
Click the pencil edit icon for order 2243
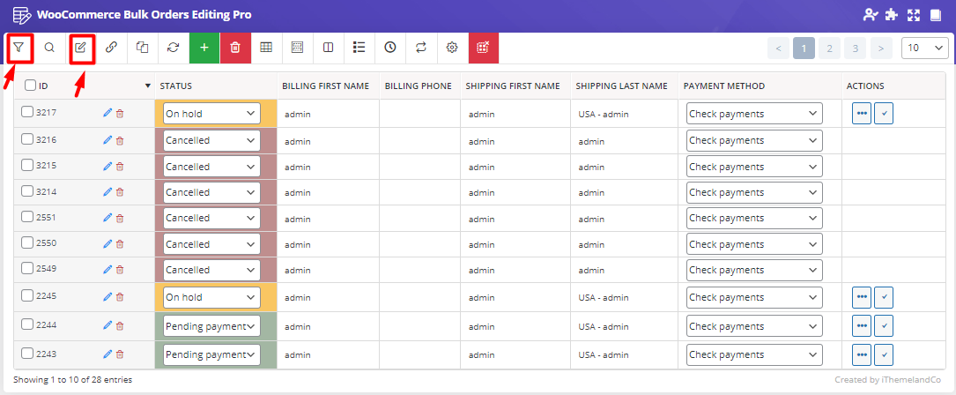(x=107, y=354)
